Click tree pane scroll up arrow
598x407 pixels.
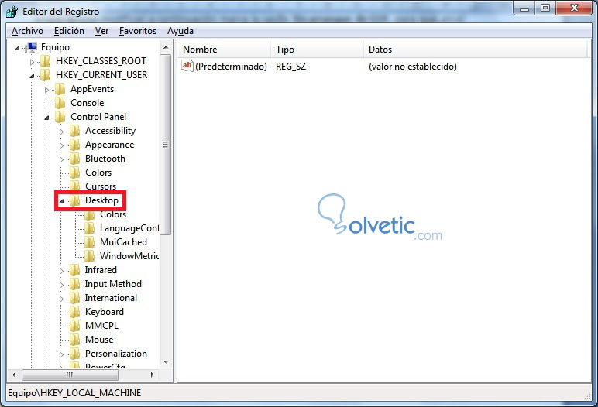166,47
